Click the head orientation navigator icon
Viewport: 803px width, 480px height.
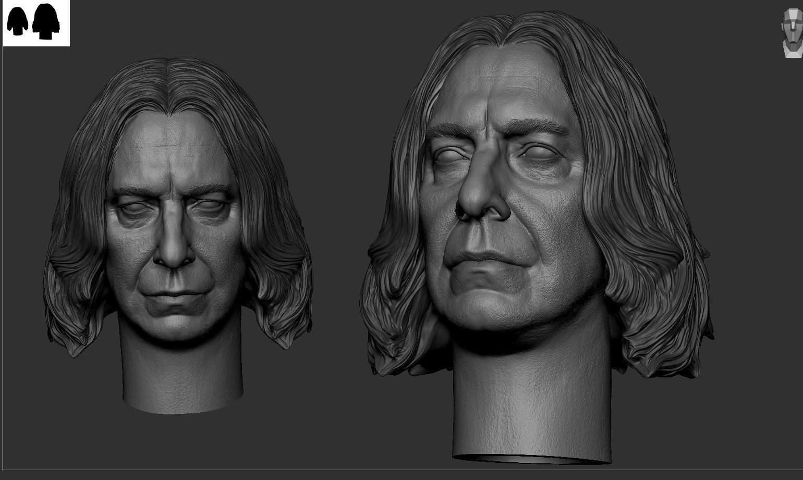click(792, 32)
